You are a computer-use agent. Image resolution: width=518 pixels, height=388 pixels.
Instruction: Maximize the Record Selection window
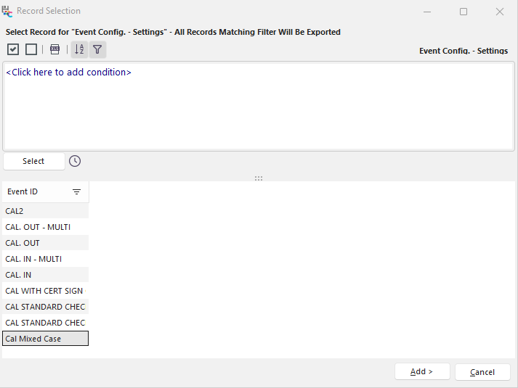pos(464,12)
